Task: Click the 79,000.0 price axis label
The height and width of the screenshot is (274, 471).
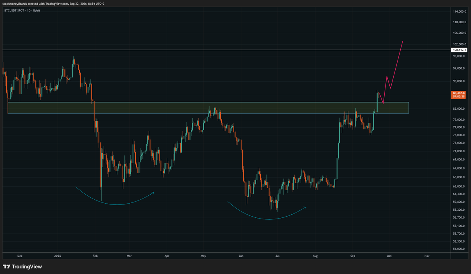Action: coord(458,120)
